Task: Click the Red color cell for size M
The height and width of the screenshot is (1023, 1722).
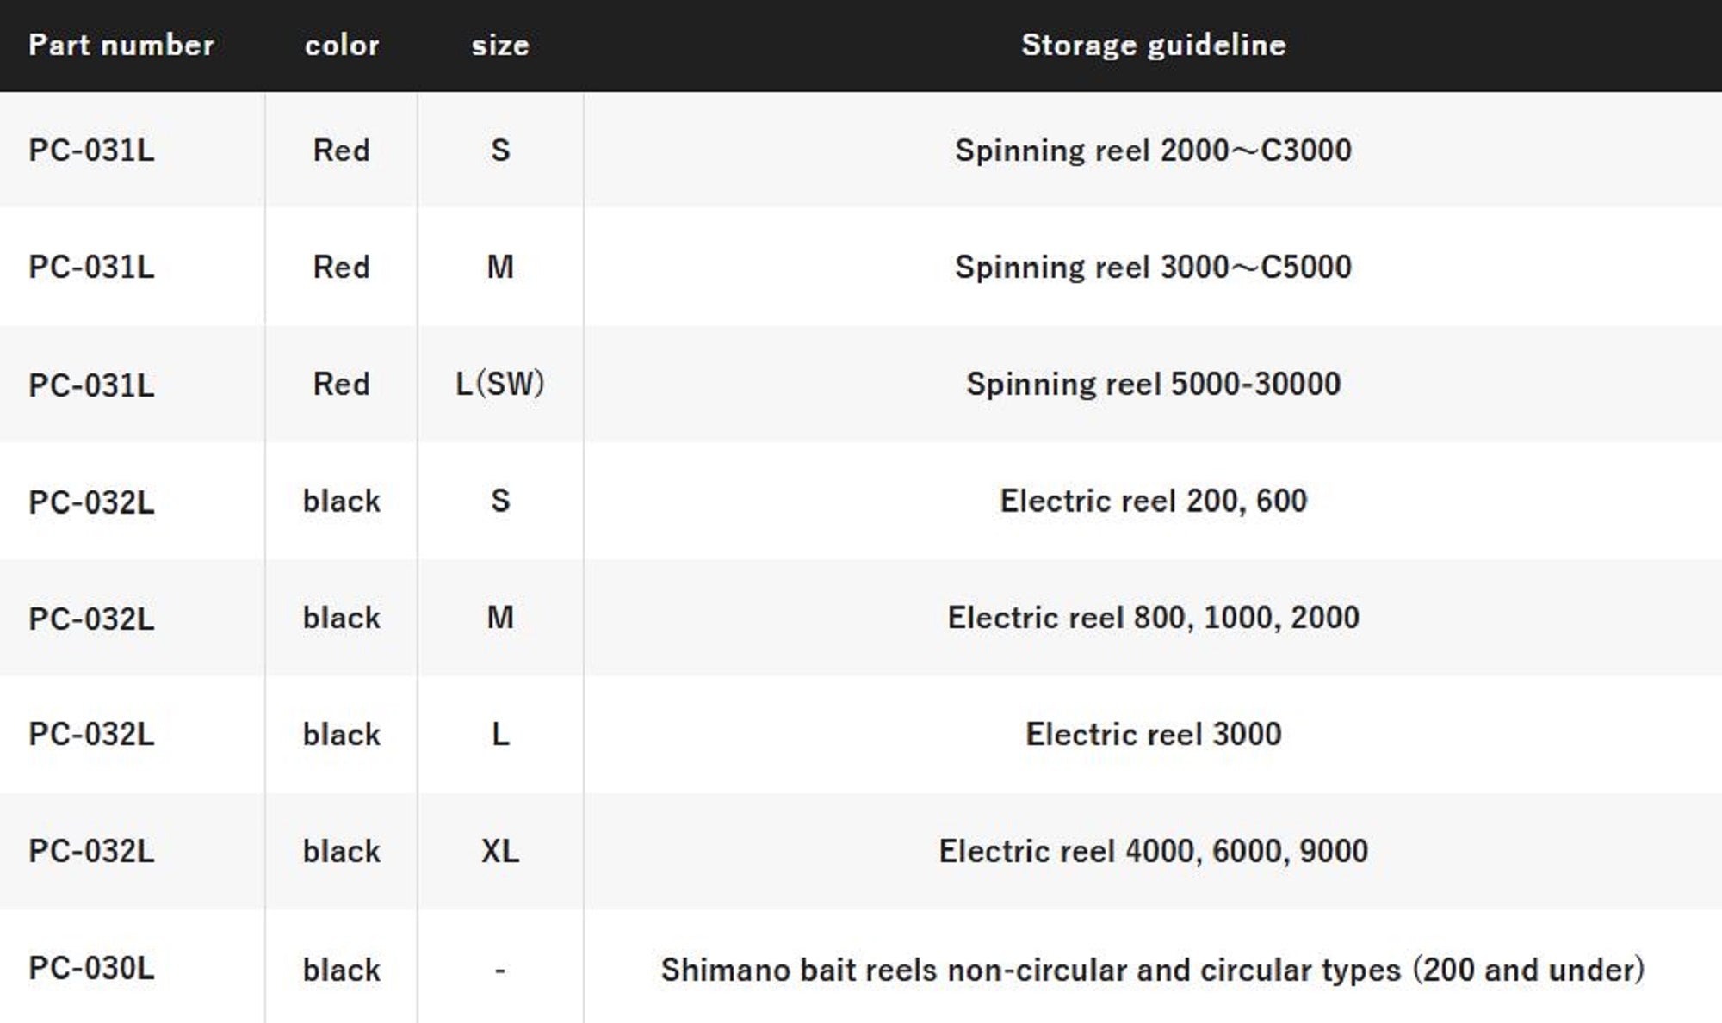Action: click(342, 267)
